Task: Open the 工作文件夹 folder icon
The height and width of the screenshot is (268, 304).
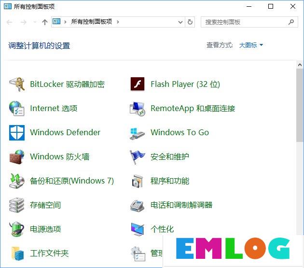Action: pyautogui.click(x=17, y=254)
